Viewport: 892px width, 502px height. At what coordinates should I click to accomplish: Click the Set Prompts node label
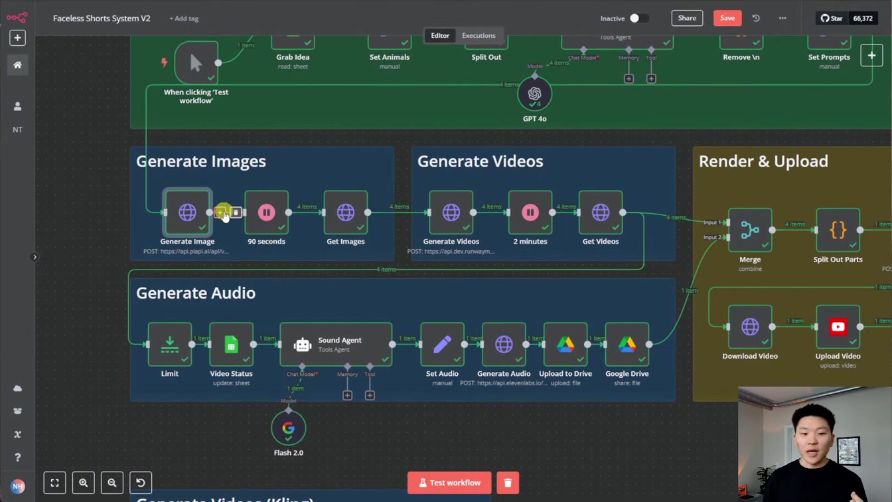coord(829,57)
